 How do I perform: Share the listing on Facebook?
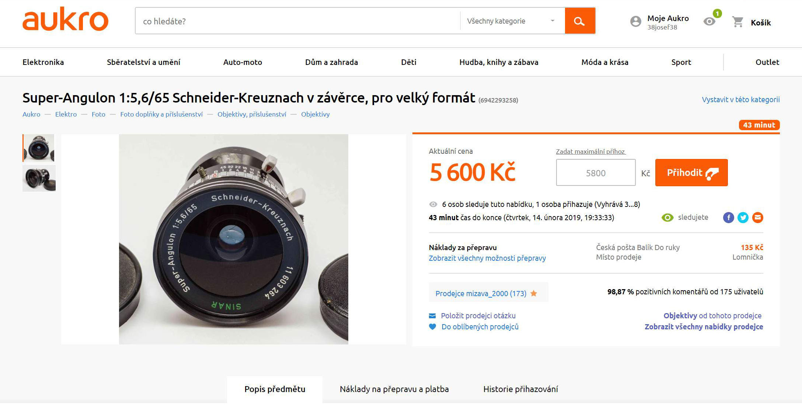[728, 218]
